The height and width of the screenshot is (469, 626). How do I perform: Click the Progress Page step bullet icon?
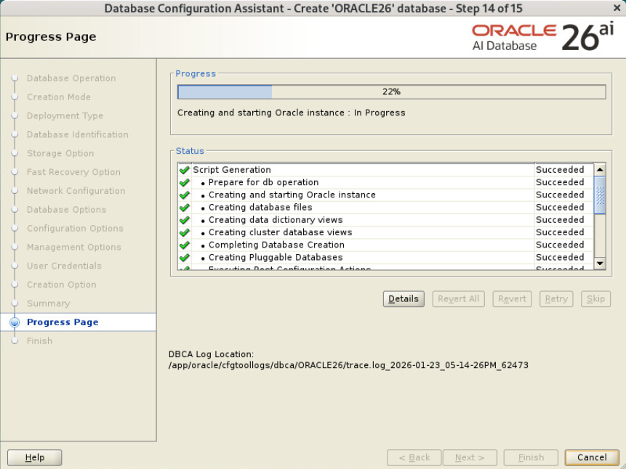[15, 322]
